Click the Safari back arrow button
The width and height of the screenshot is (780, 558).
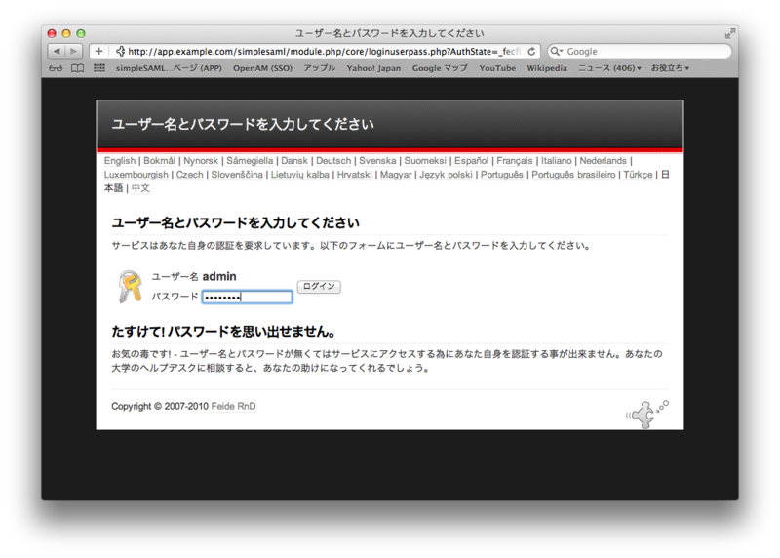pyautogui.click(x=57, y=51)
